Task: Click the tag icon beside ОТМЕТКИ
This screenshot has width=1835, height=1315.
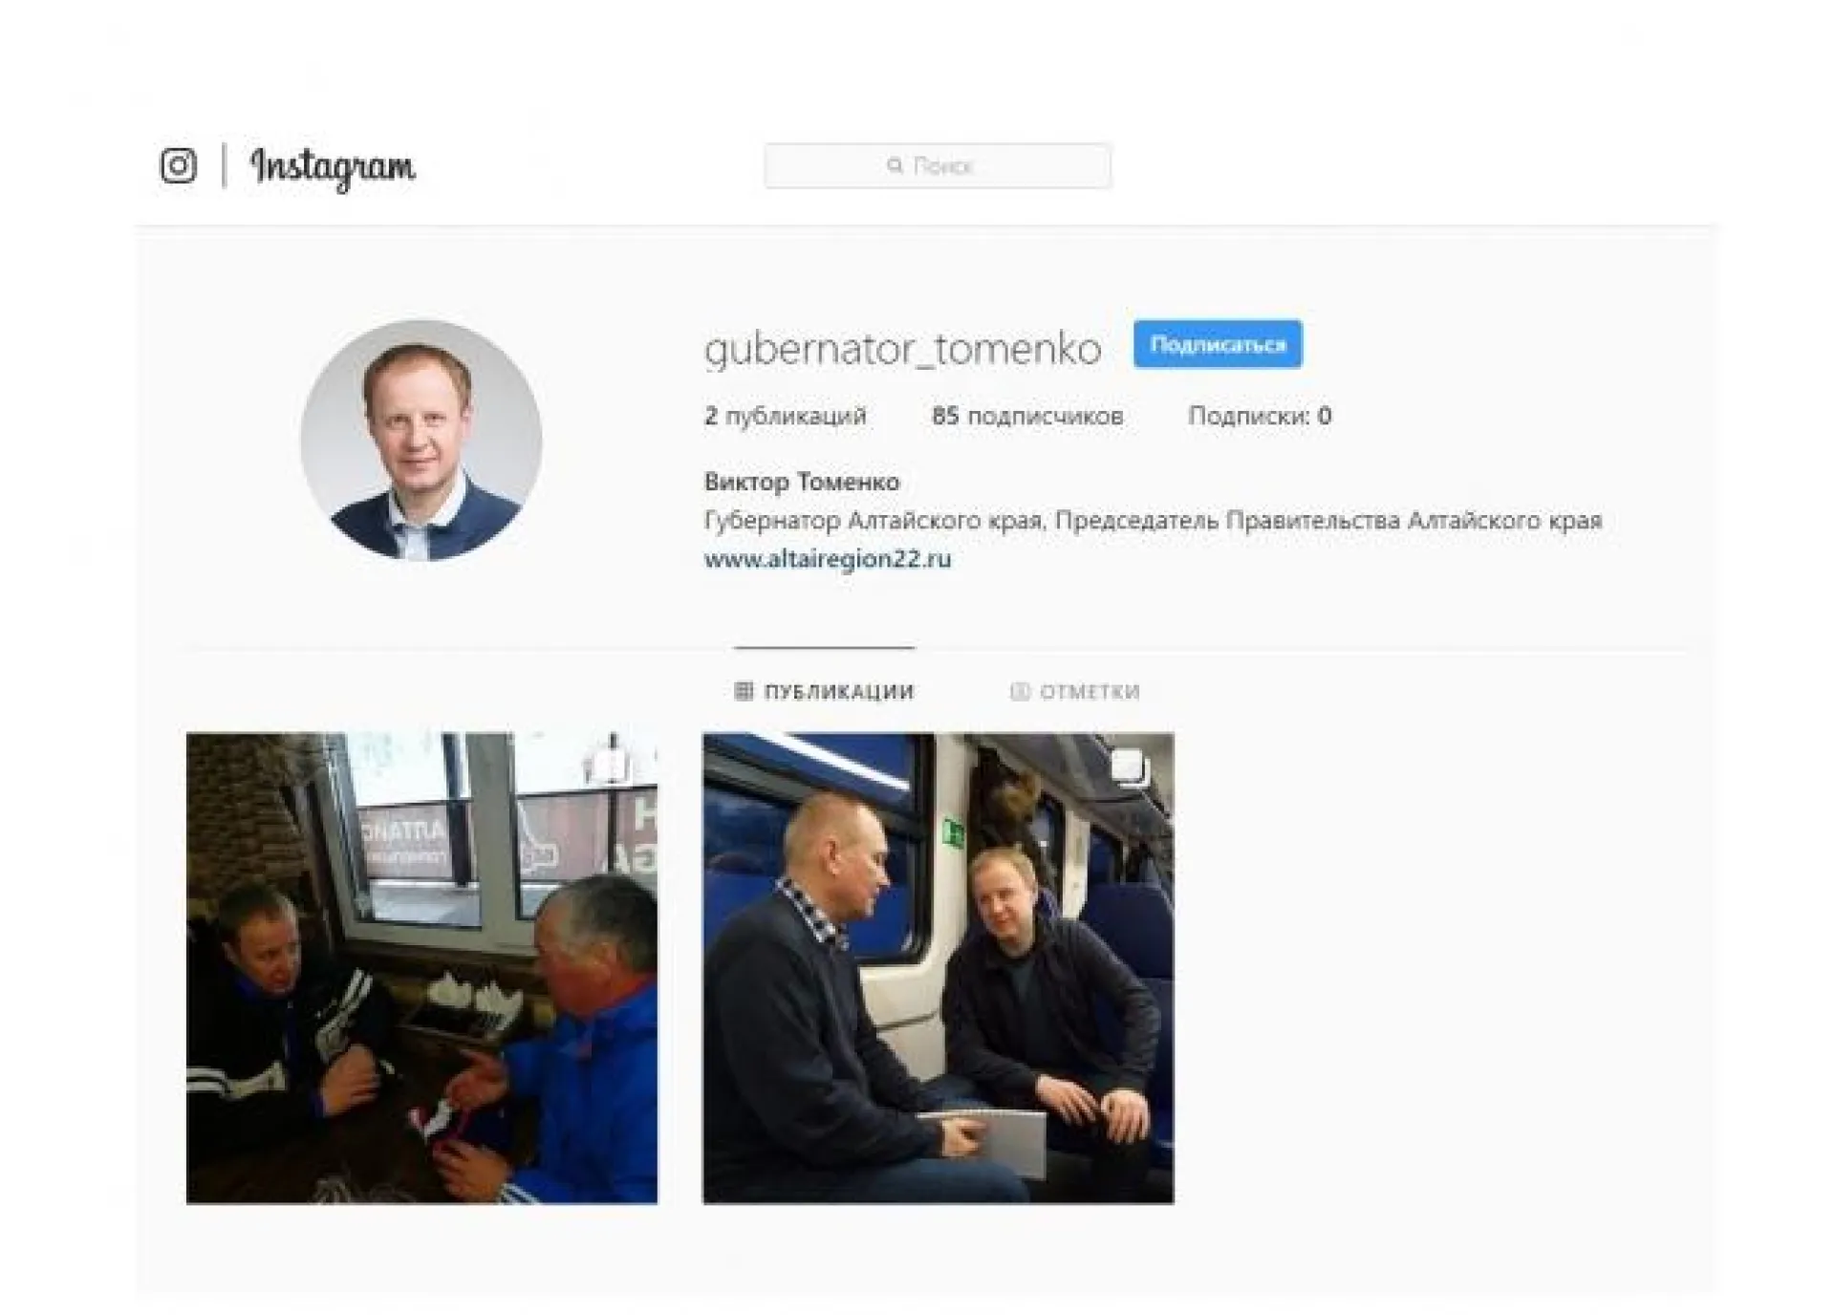Action: (1020, 691)
